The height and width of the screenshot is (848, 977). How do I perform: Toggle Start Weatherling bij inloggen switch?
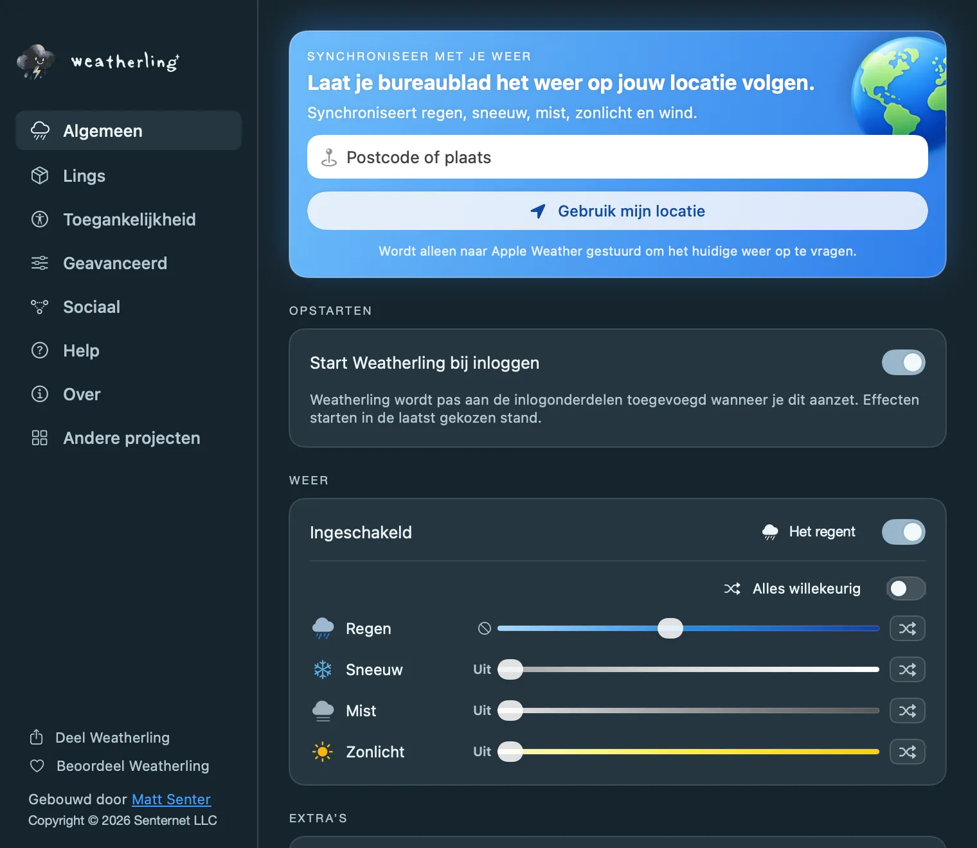coord(904,362)
